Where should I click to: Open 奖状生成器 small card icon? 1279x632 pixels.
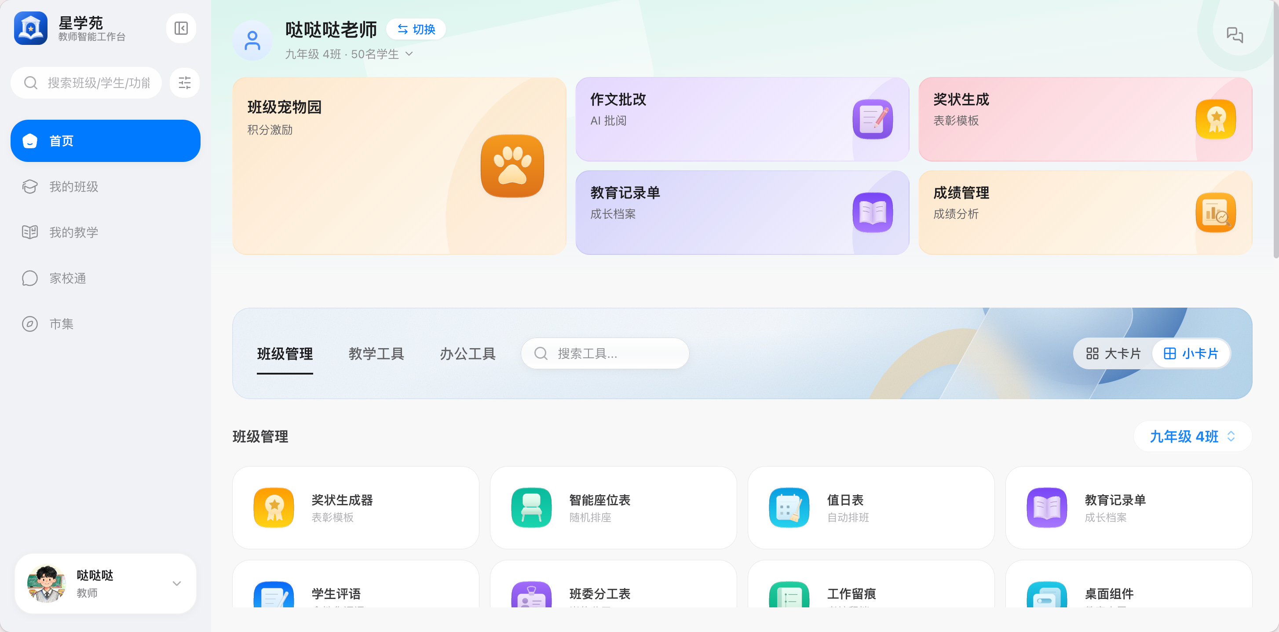(274, 507)
